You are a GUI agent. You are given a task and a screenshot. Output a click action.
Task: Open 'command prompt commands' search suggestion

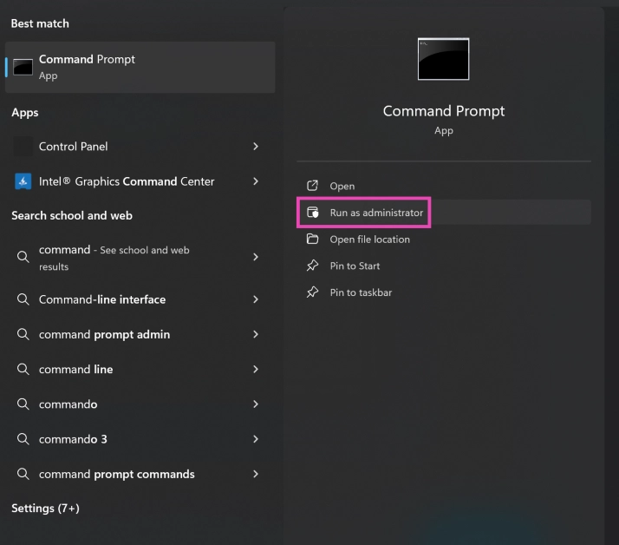(117, 474)
